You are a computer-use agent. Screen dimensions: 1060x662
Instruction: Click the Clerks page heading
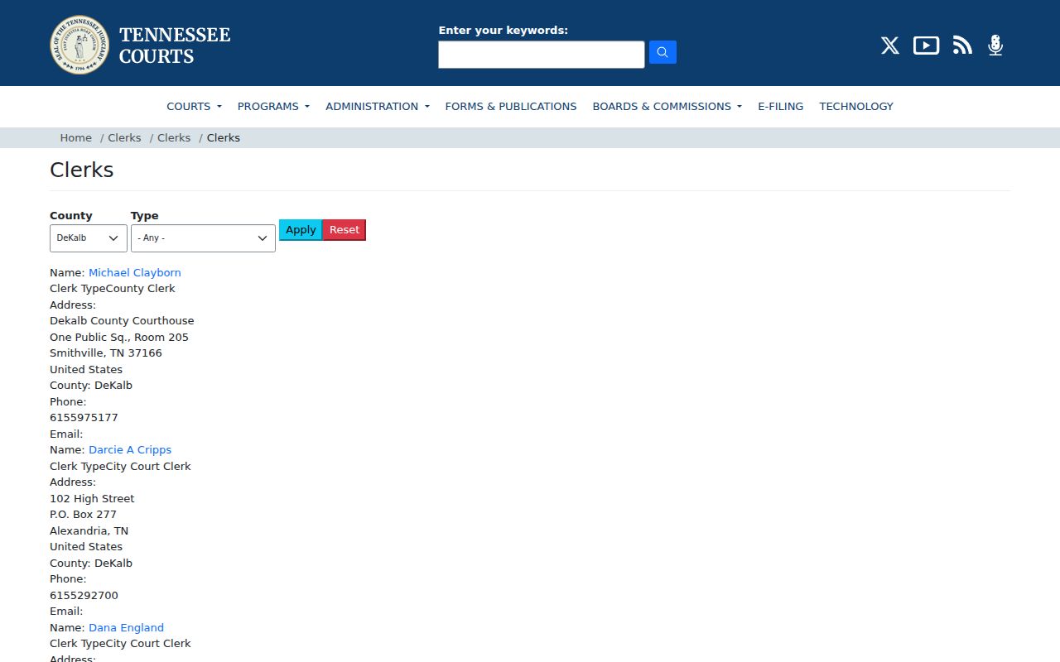click(x=82, y=170)
